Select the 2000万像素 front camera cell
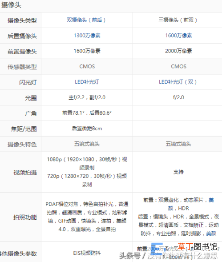 tap(178, 51)
